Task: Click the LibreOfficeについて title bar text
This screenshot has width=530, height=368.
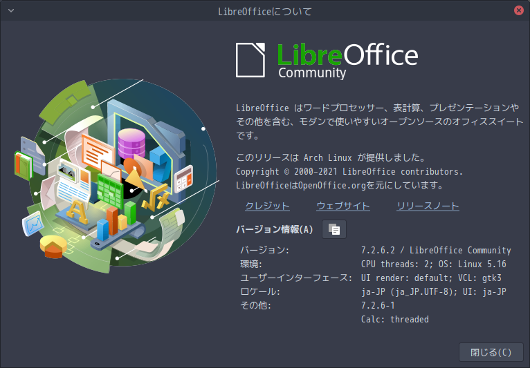Action: (265, 12)
